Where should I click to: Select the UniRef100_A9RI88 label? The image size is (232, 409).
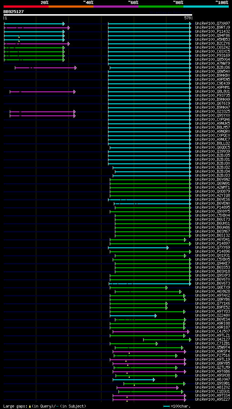(212, 324)
